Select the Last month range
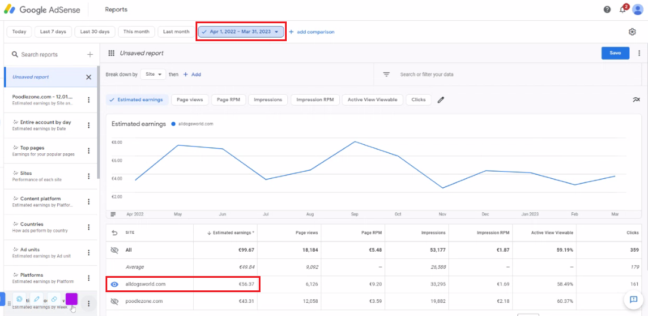Screen dimensions: 648x316 (176, 32)
